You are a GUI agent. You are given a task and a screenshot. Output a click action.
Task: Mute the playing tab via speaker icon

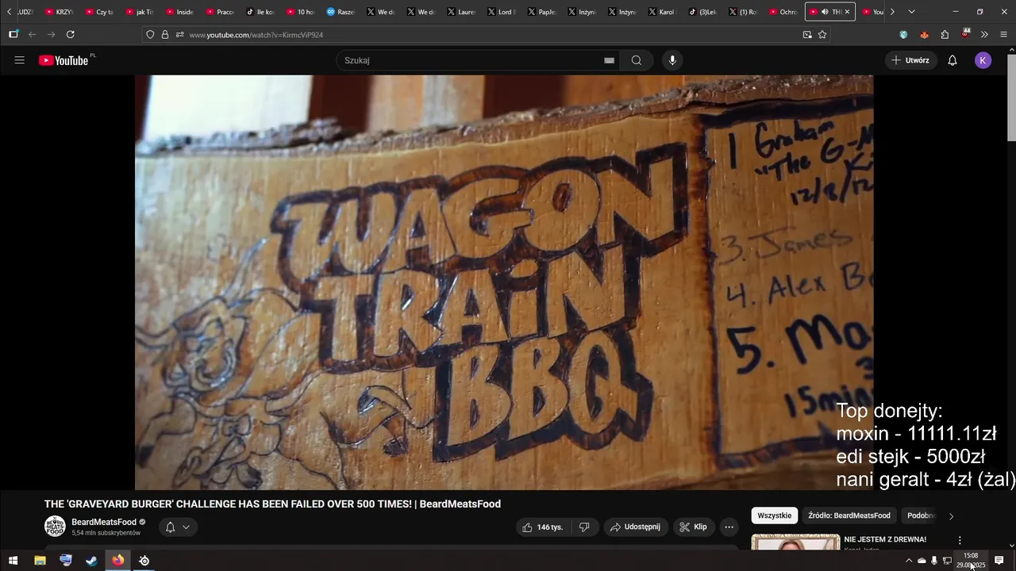(825, 12)
